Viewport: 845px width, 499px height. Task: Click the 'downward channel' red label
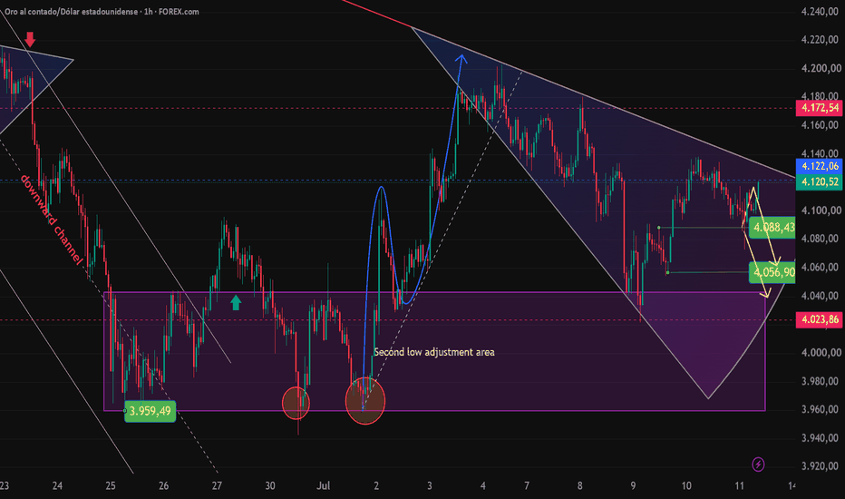pyautogui.click(x=53, y=219)
